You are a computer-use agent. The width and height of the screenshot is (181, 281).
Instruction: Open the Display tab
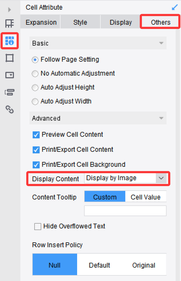(120, 22)
